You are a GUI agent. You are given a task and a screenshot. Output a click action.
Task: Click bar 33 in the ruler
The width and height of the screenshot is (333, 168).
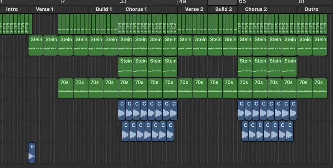[x=123, y=2]
